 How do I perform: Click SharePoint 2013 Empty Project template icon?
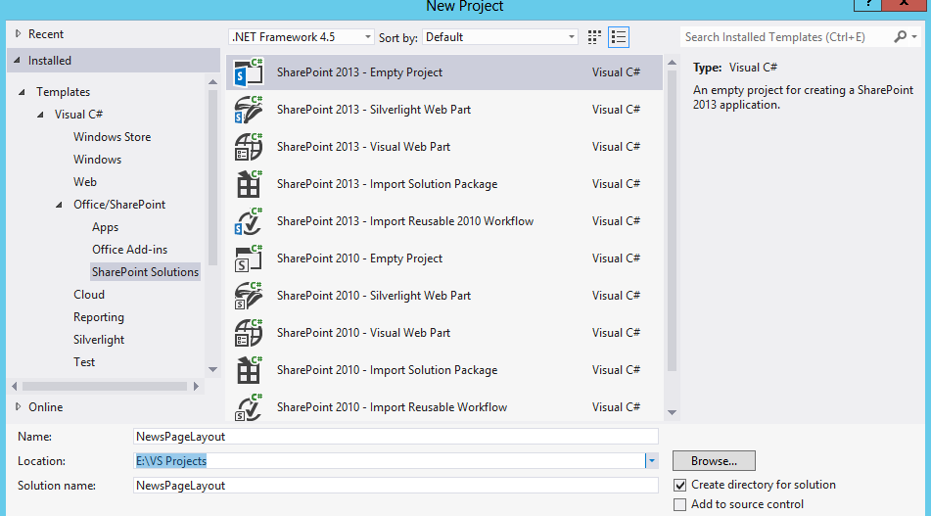point(249,72)
